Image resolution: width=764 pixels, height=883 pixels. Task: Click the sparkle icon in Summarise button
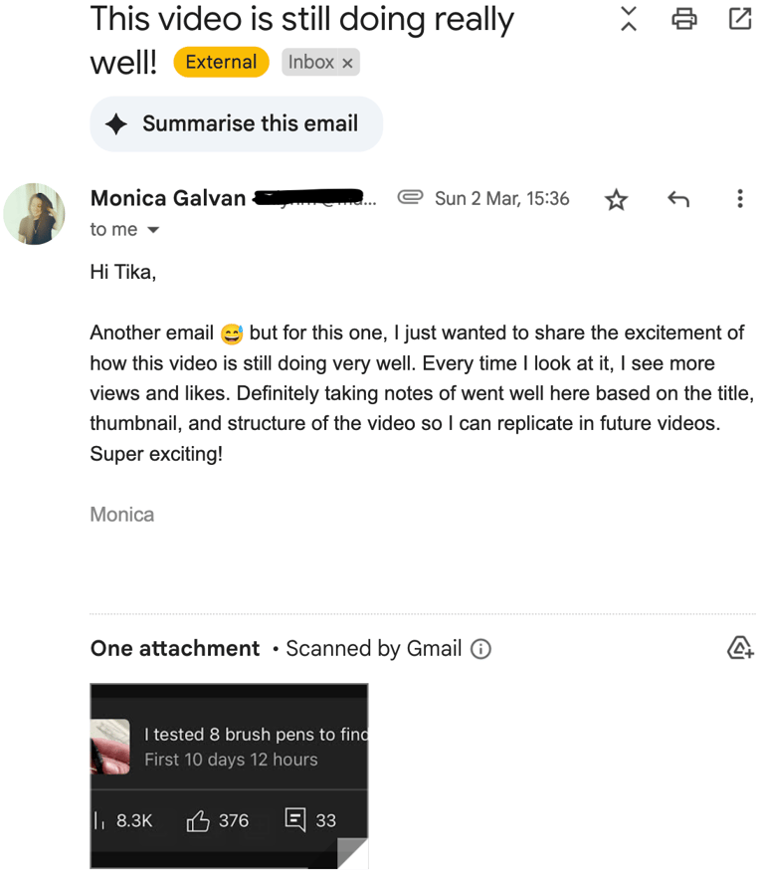(x=116, y=124)
